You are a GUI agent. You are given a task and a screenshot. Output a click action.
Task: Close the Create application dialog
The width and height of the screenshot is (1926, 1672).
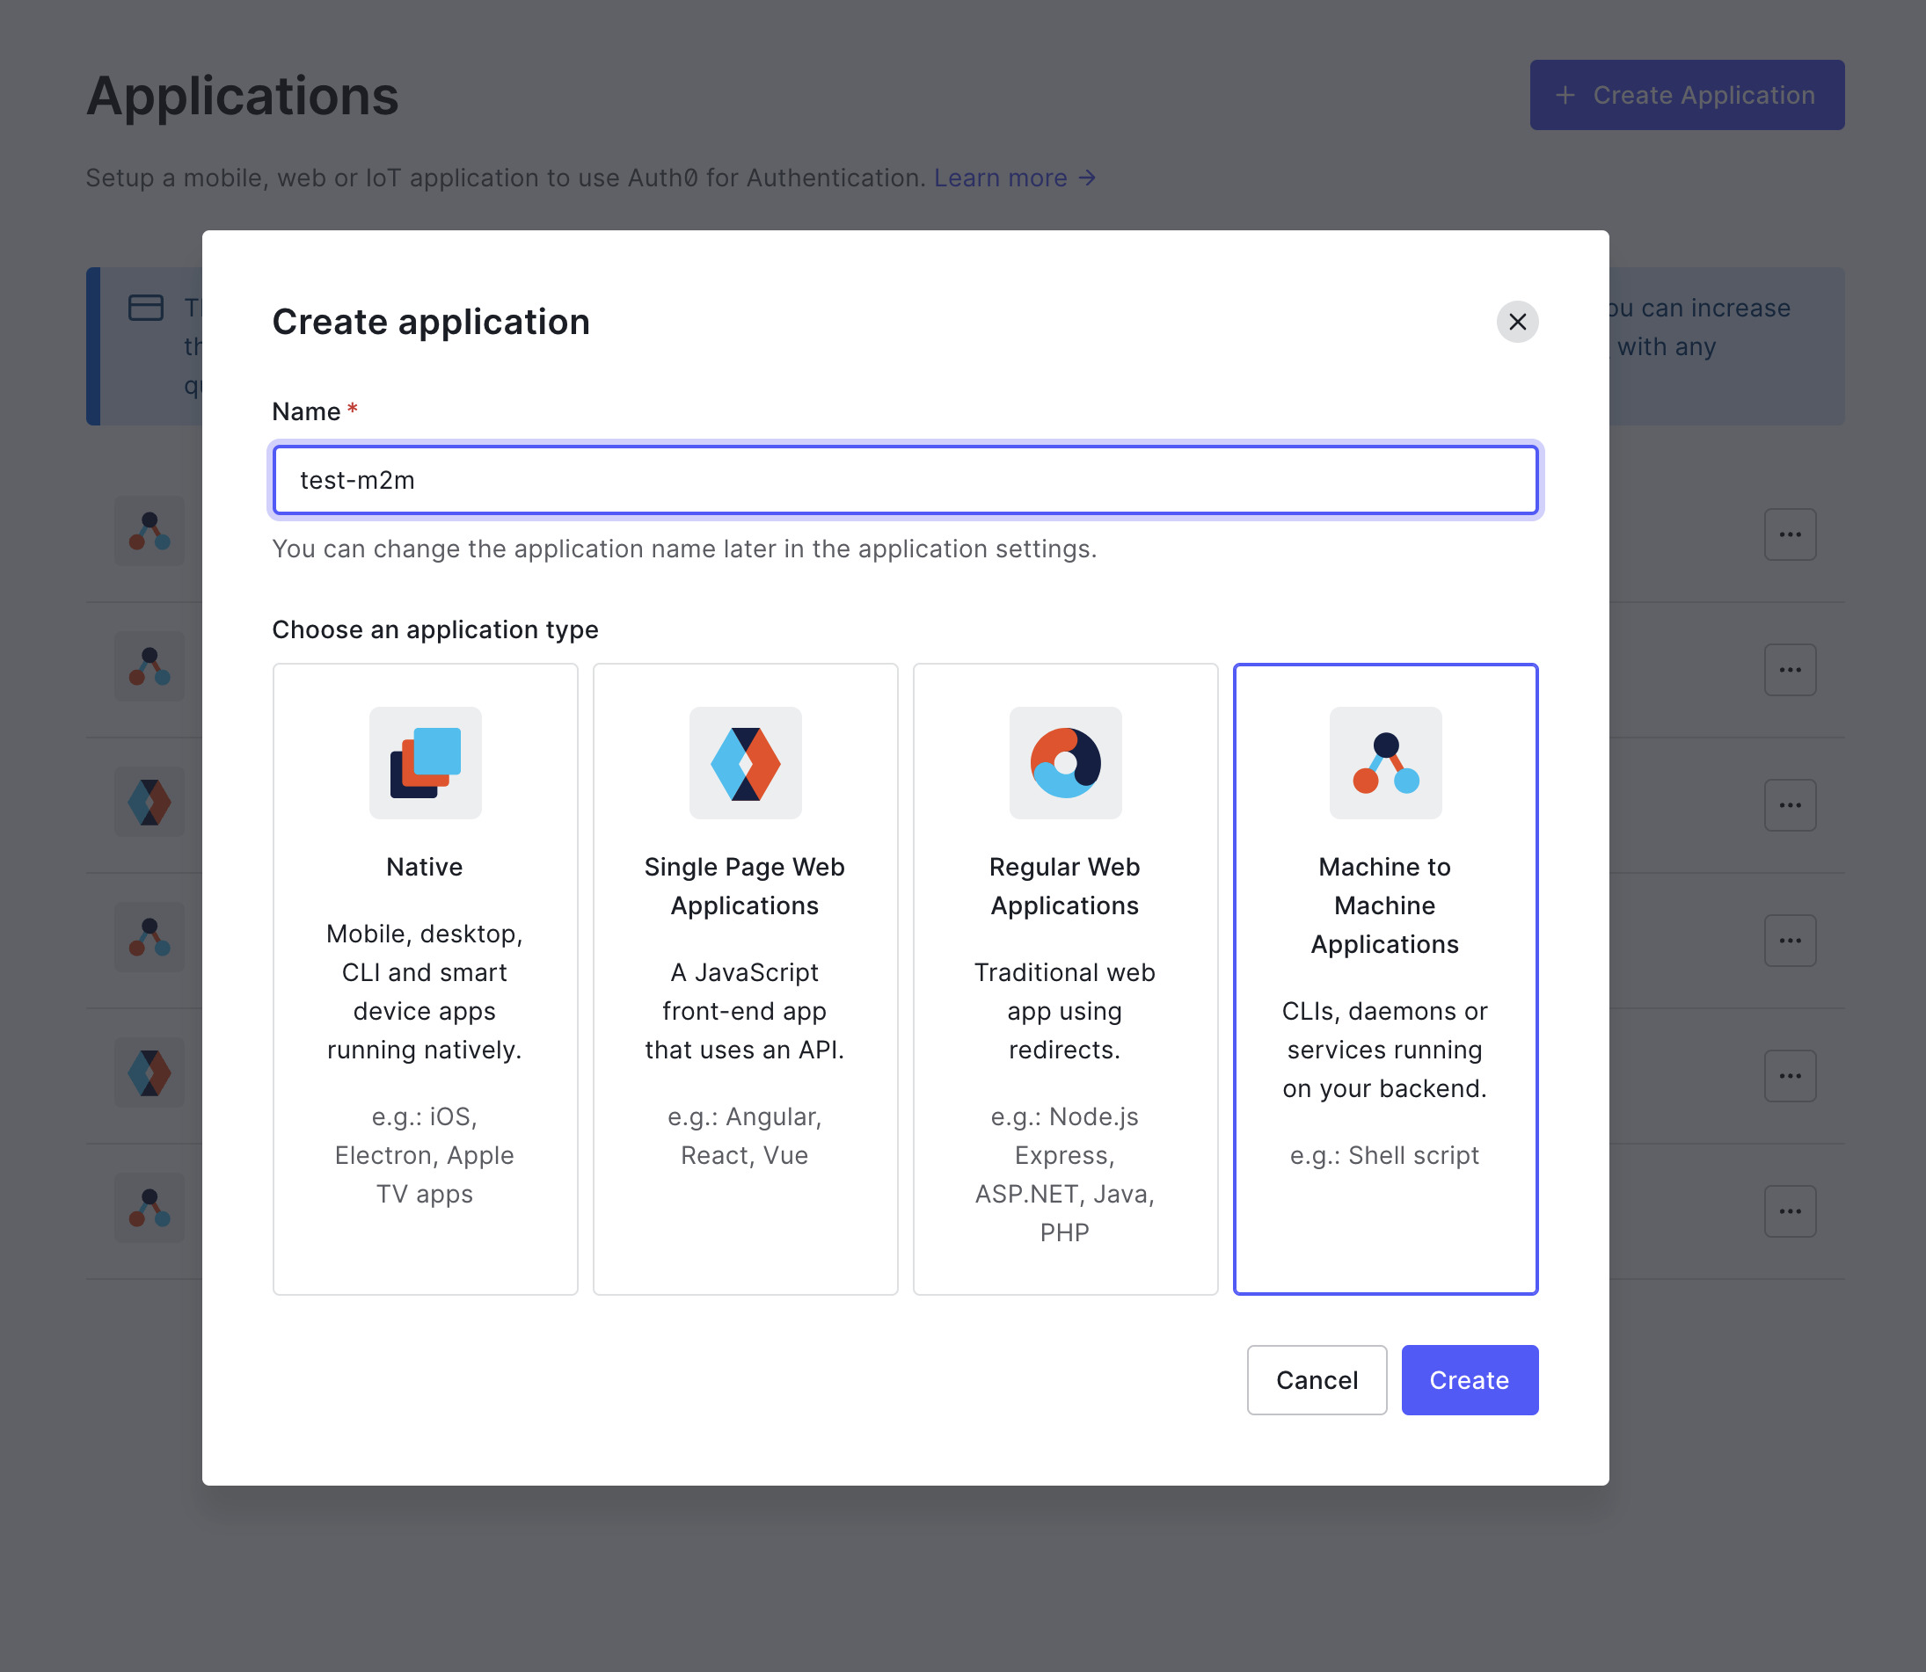(1517, 322)
